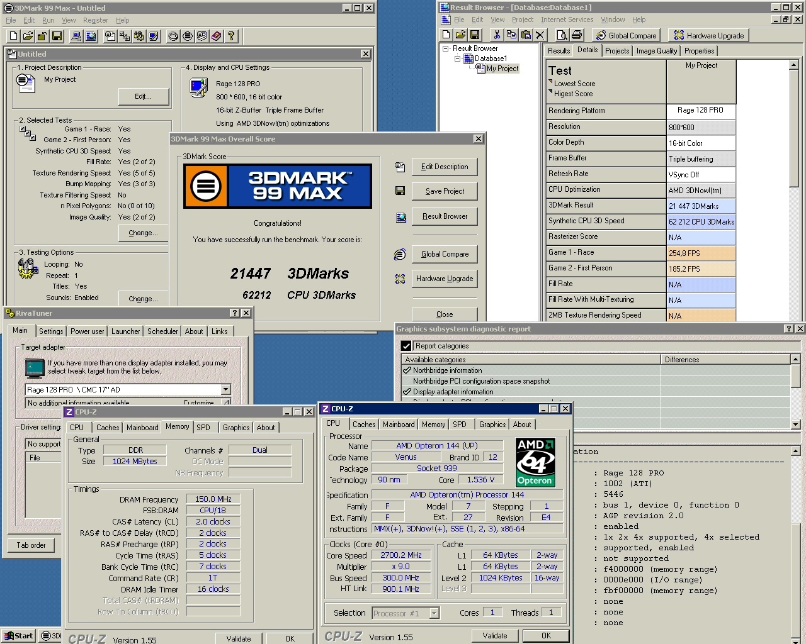Click scroll-down arrow of diagnostic categories list
The width and height of the screenshot is (806, 644).
coord(795,425)
